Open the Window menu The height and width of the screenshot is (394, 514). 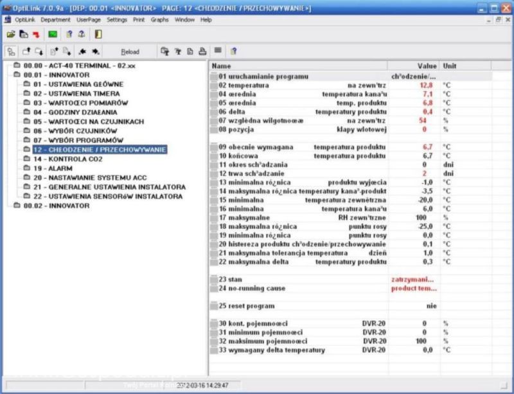tap(184, 20)
